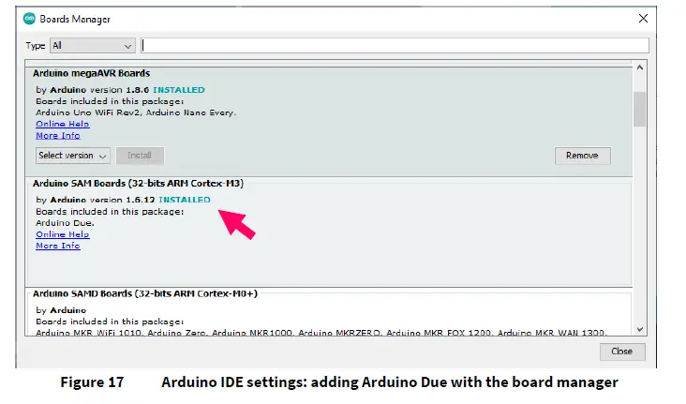Remove the Arduino megaAVR Boards package
The image size is (686, 404).
(x=582, y=156)
